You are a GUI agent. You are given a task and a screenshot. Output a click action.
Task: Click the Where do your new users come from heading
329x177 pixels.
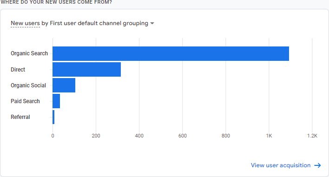pos(56,2)
